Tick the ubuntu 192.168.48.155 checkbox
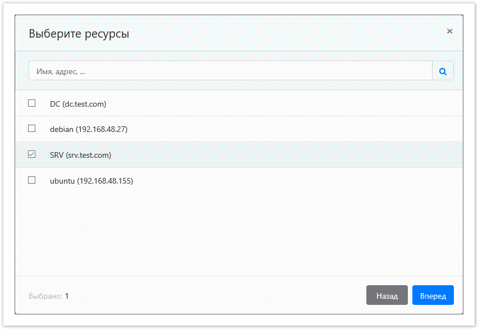This screenshot has width=478, height=329. 32,180
